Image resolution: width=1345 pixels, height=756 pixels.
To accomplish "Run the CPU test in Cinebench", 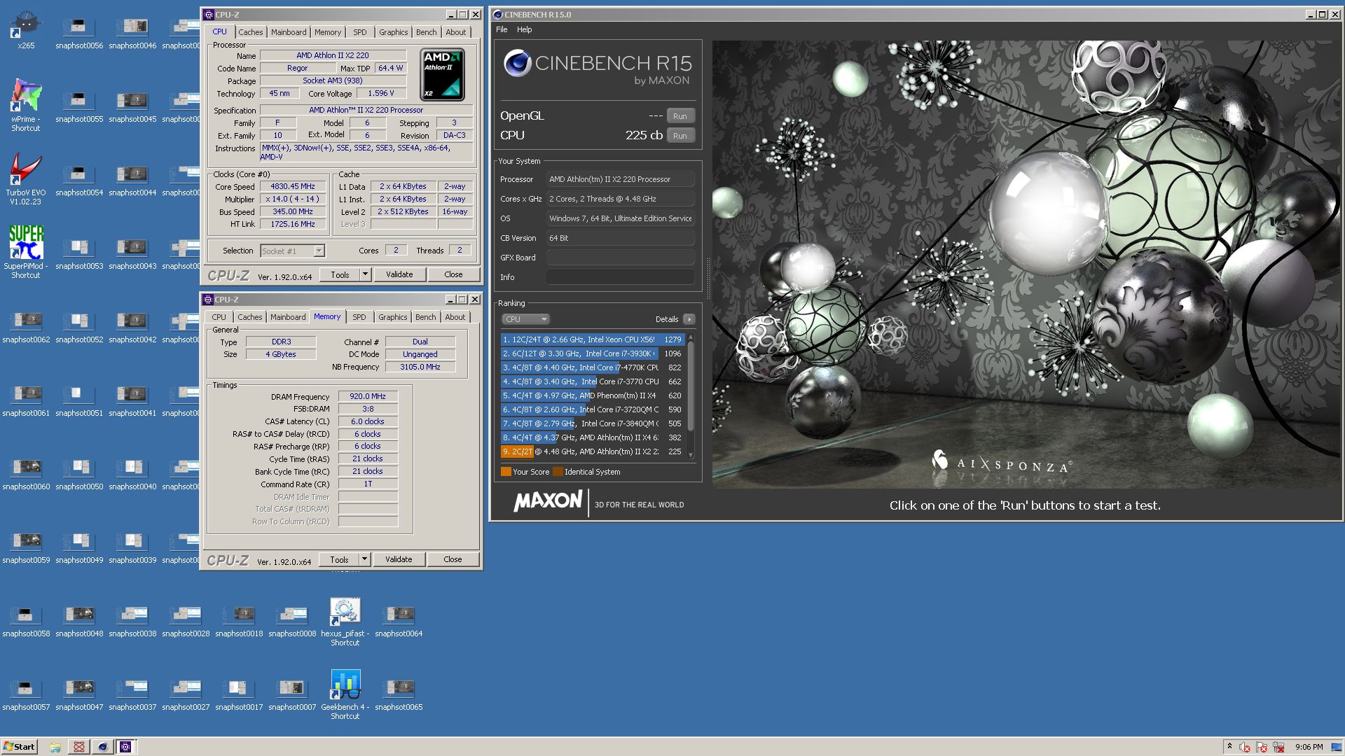I will click(x=680, y=136).
